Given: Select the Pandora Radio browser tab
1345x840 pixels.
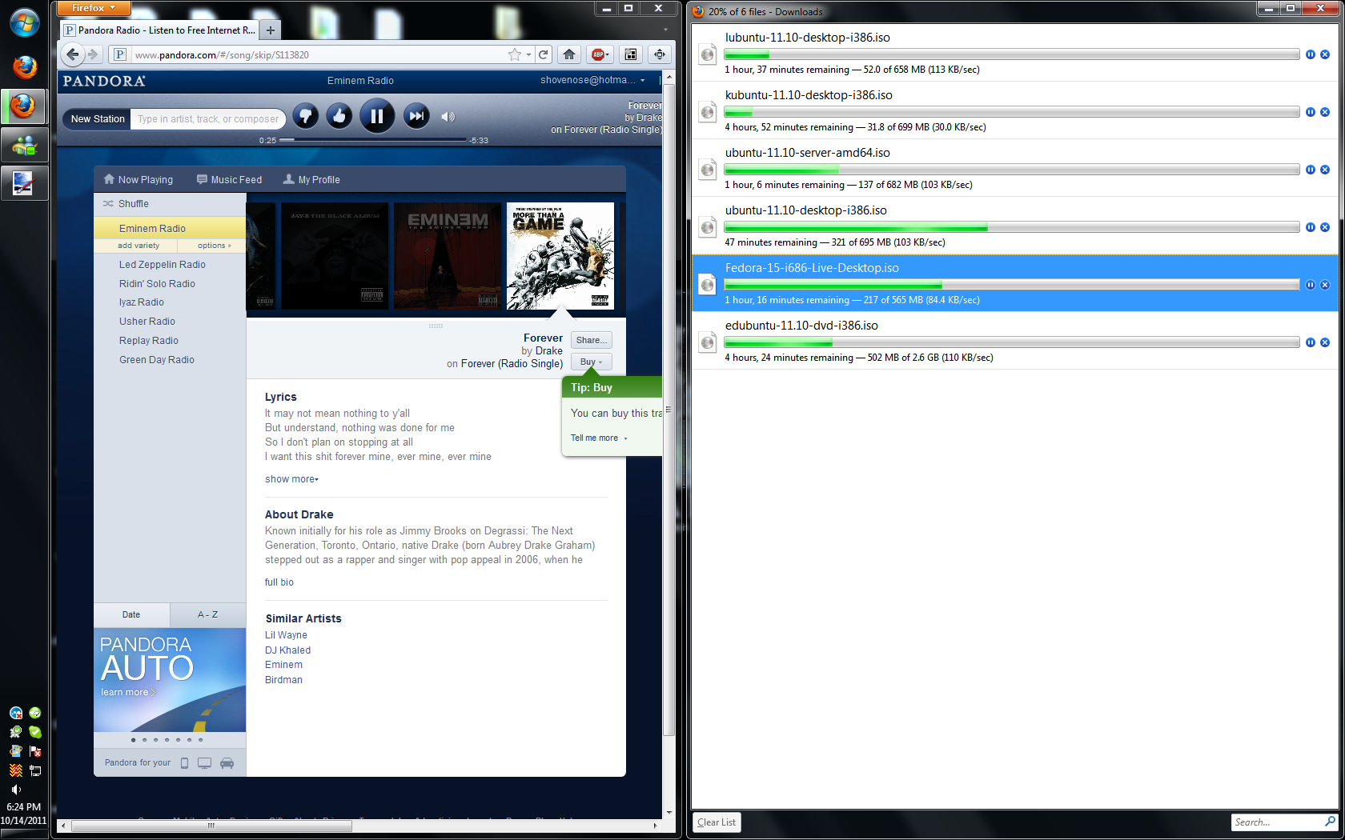Looking at the screenshot, I should coord(160,30).
